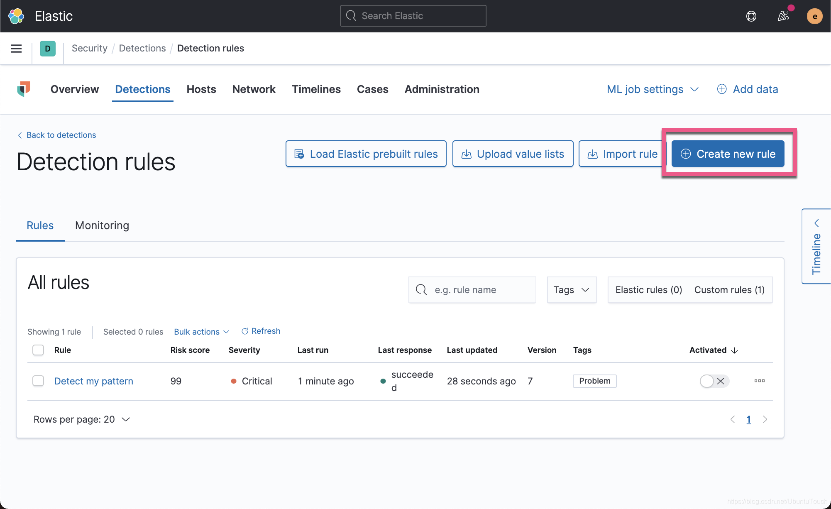Change Rows per page from 20
Viewport: 831px width, 509px height.
[82, 419]
